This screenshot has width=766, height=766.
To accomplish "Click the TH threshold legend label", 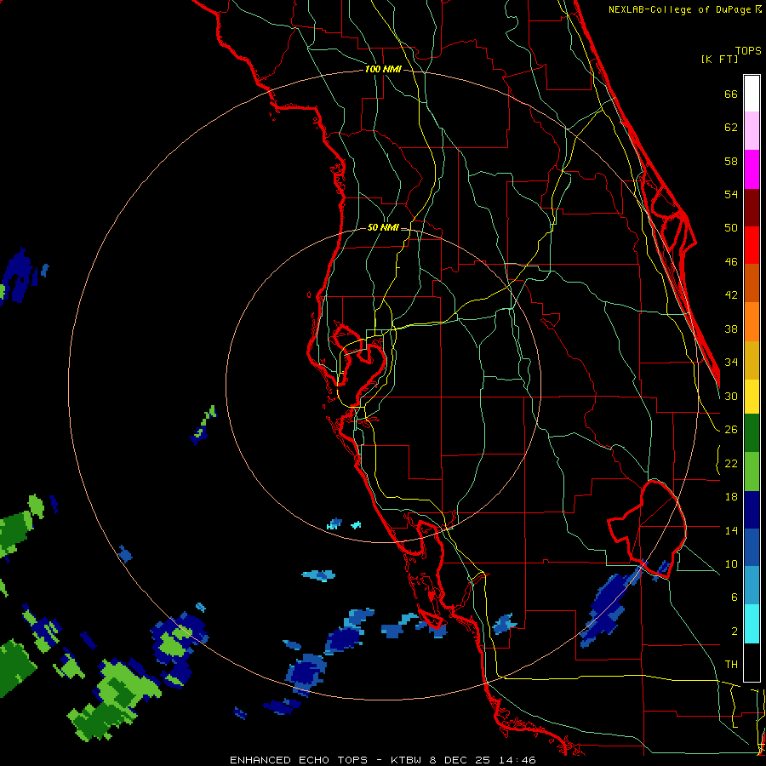I will tap(731, 665).
